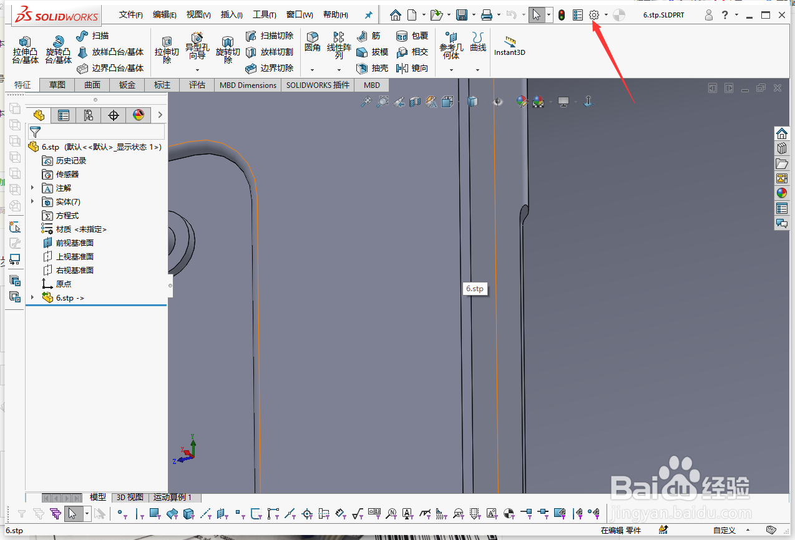This screenshot has height=540, width=795.
Task: Expand the 注解 node in the feature tree
Action: coord(32,188)
